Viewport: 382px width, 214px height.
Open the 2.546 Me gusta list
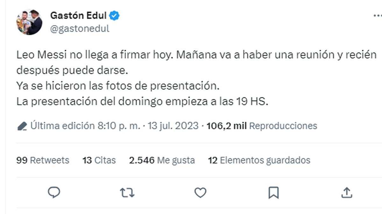pyautogui.click(x=162, y=160)
